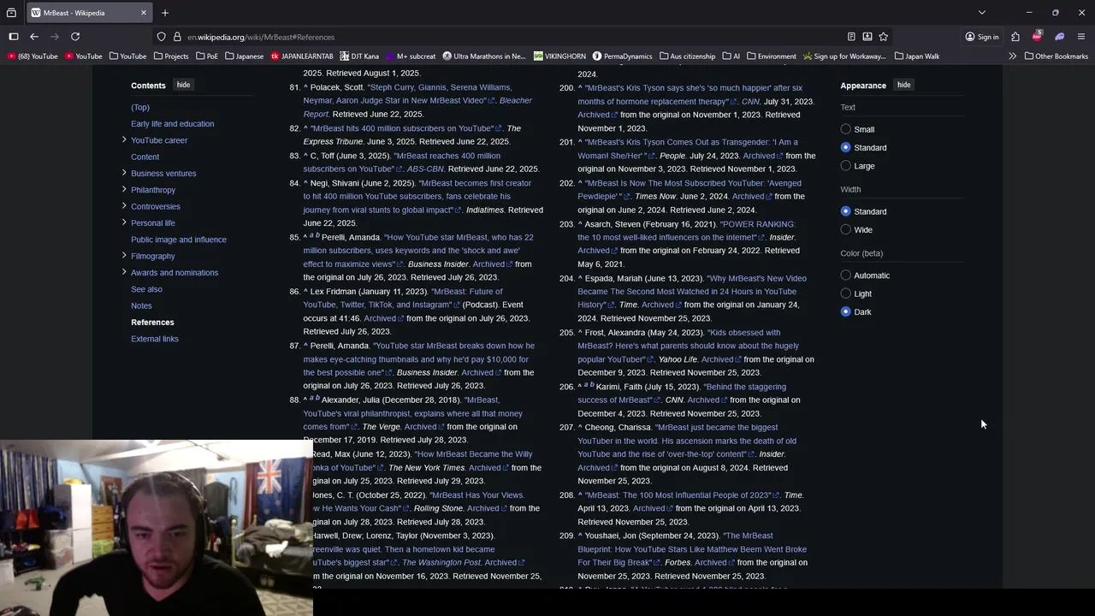Viewport: 1095px width, 616px height.
Task: Click the install-page icon beside reader view
Action: pyautogui.click(x=867, y=37)
